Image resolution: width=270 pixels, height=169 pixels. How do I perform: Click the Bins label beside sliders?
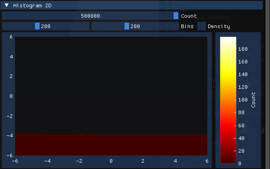pos(187,26)
